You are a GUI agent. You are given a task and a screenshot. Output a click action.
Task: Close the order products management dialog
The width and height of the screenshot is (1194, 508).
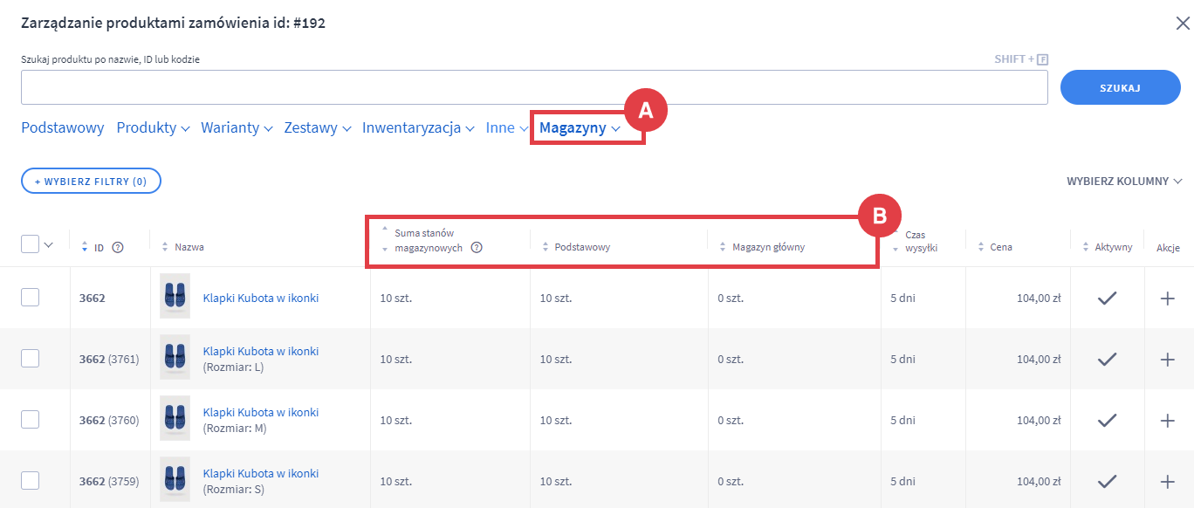(1182, 23)
